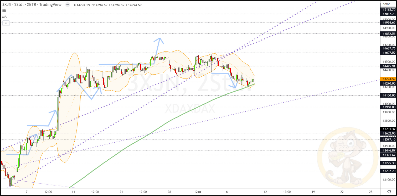This screenshot has width=397, height=196.
Task: Click the 14832.56 price level label
Action: [389, 34]
